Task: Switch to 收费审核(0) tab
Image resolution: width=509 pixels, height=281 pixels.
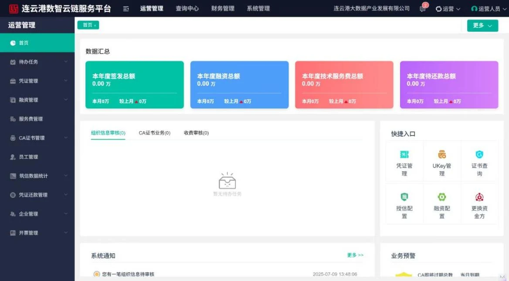Action: [196, 133]
